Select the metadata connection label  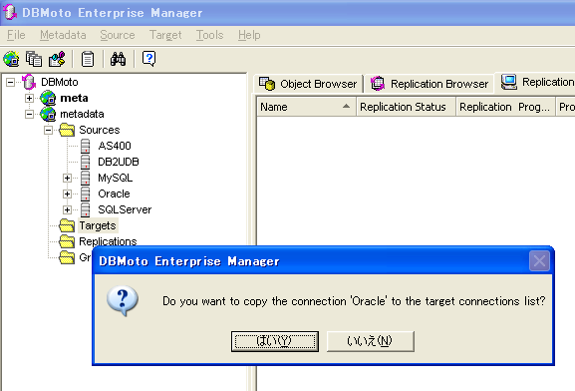(x=82, y=114)
